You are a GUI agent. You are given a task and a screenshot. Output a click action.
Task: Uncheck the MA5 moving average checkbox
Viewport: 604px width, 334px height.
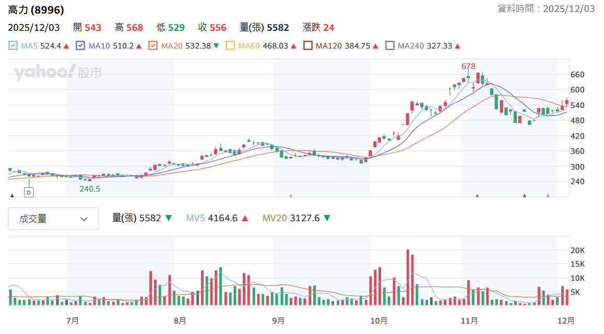(x=13, y=46)
